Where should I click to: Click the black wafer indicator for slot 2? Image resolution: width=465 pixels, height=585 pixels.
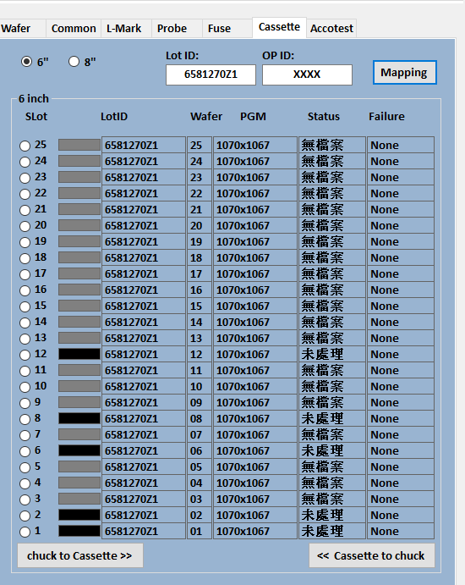pyautogui.click(x=79, y=515)
